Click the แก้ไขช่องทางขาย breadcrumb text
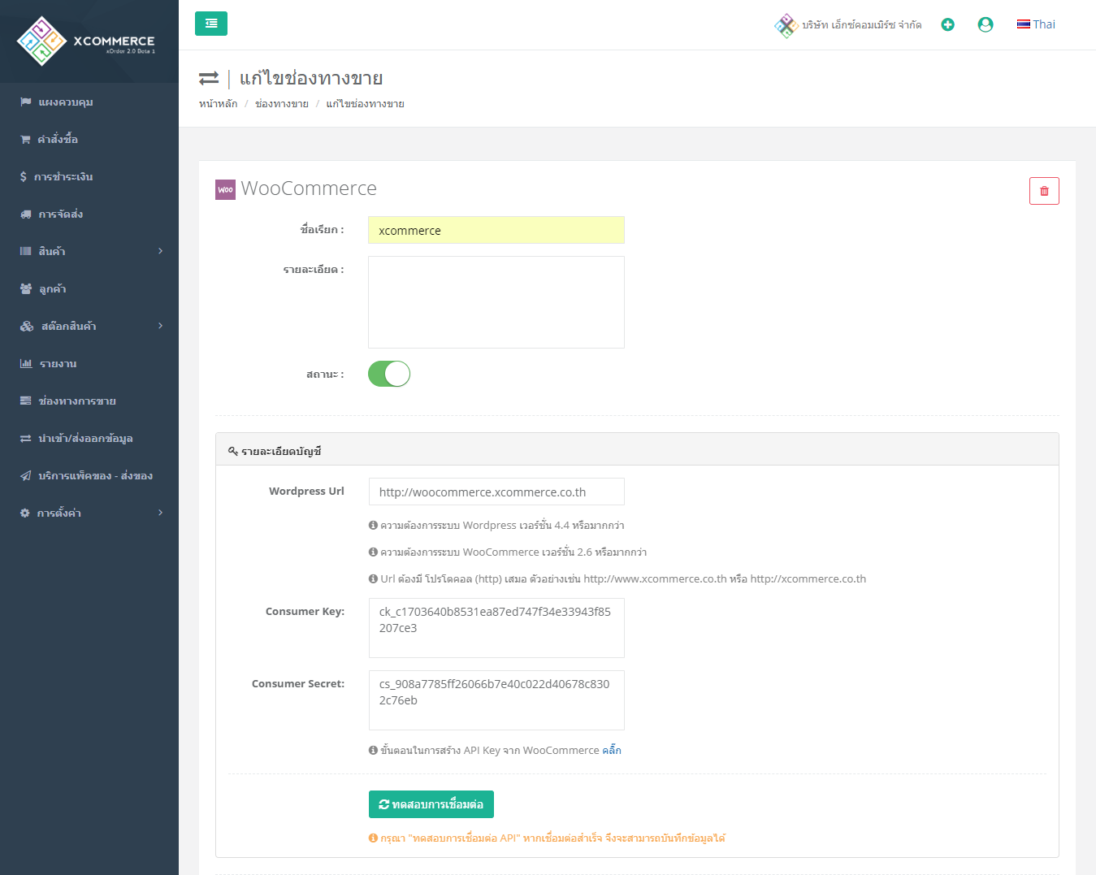 [365, 104]
